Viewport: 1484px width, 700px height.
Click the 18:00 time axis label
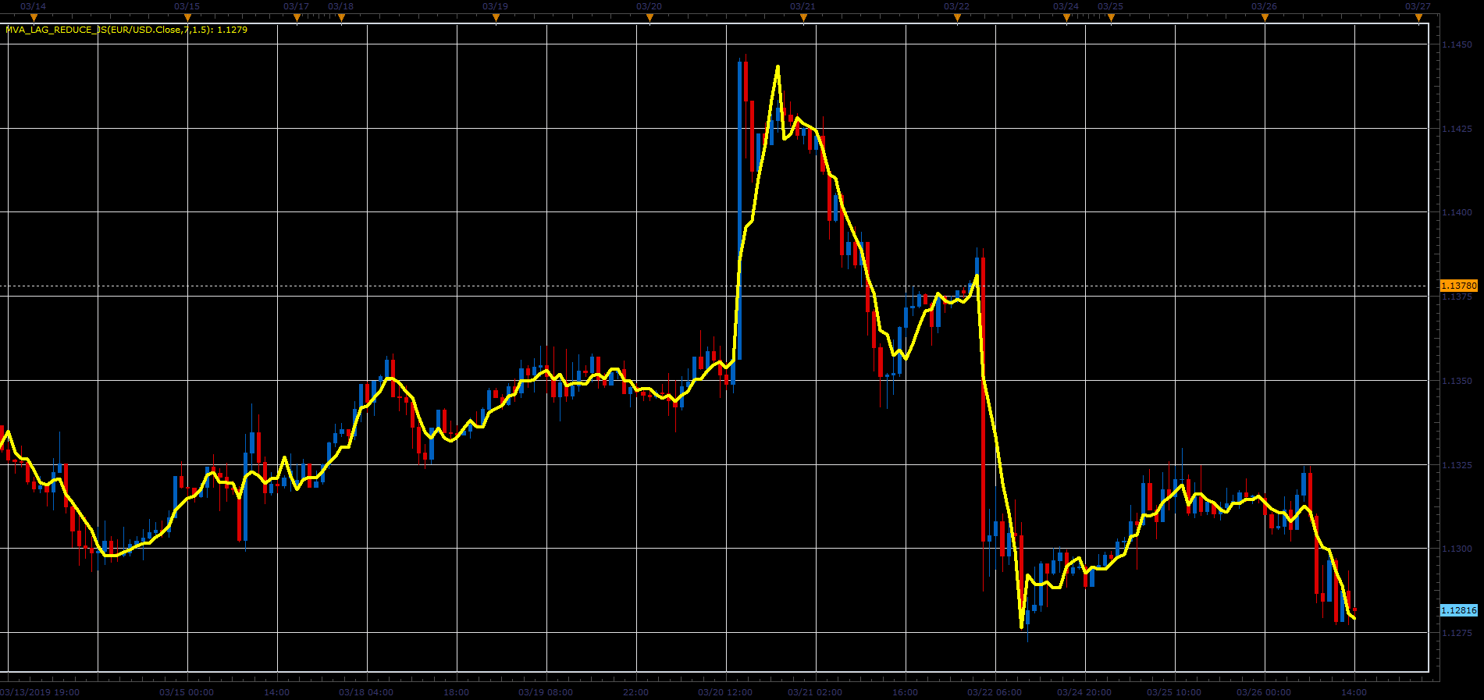click(x=456, y=692)
